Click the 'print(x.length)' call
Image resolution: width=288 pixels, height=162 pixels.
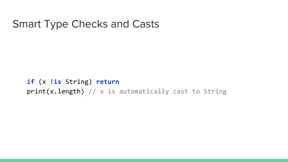55,91
